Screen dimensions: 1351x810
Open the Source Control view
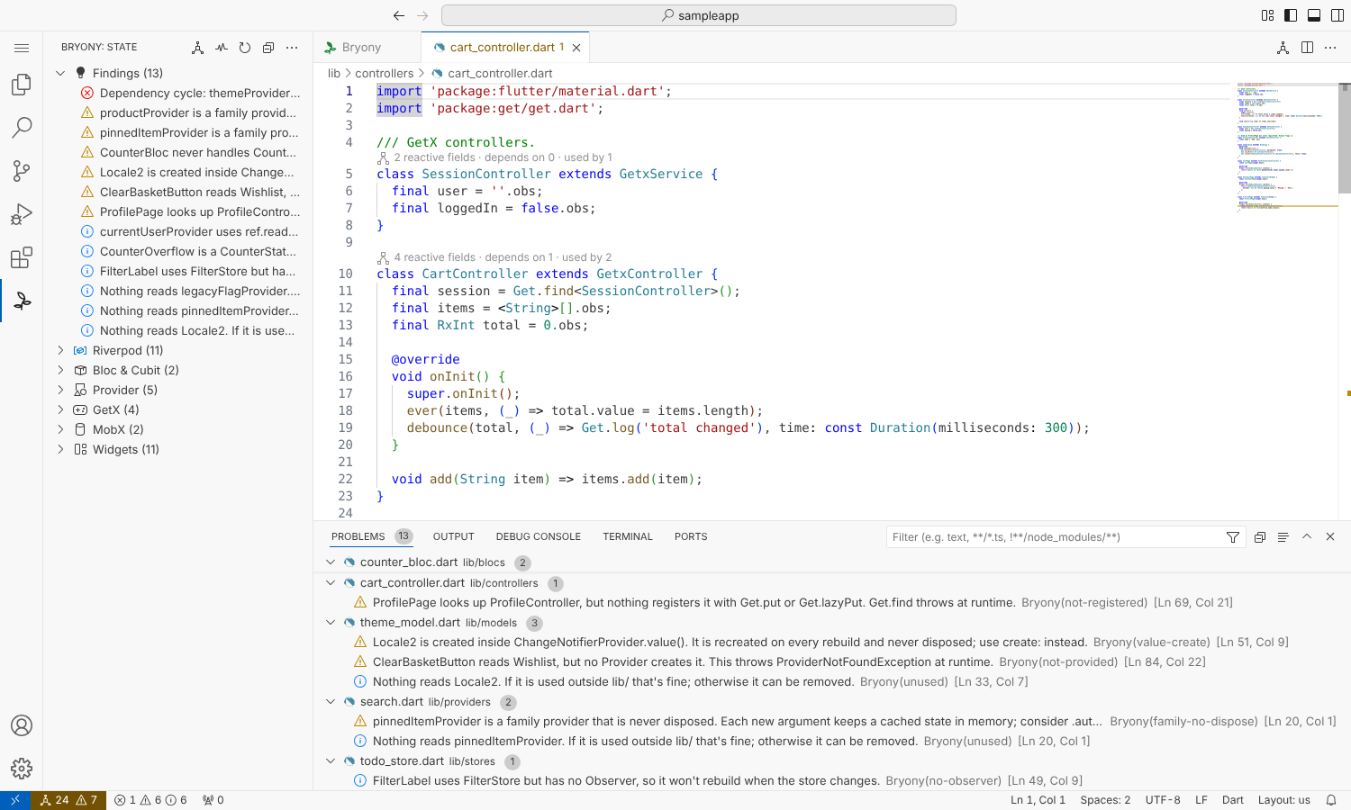(22, 171)
